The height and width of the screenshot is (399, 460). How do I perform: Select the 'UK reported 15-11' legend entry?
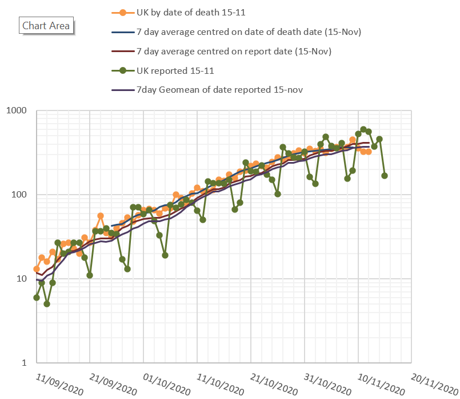click(170, 70)
